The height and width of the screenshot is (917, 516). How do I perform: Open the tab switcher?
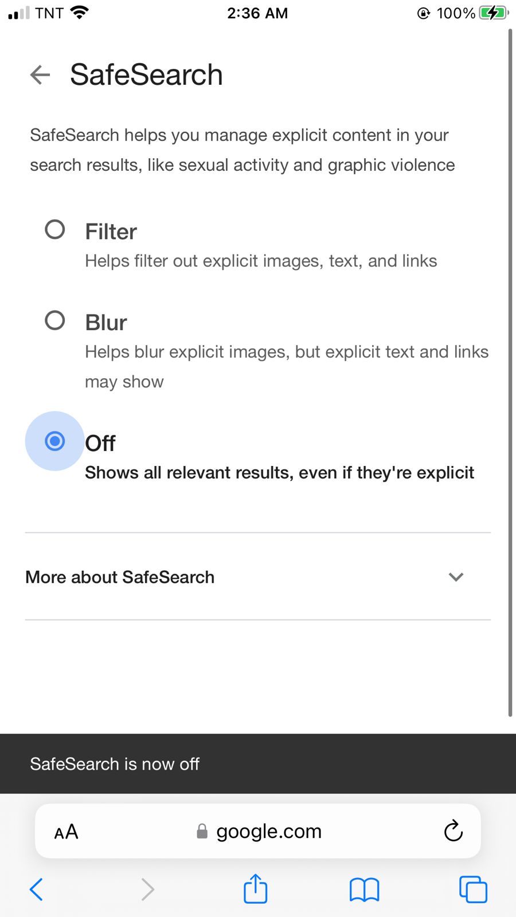click(473, 889)
